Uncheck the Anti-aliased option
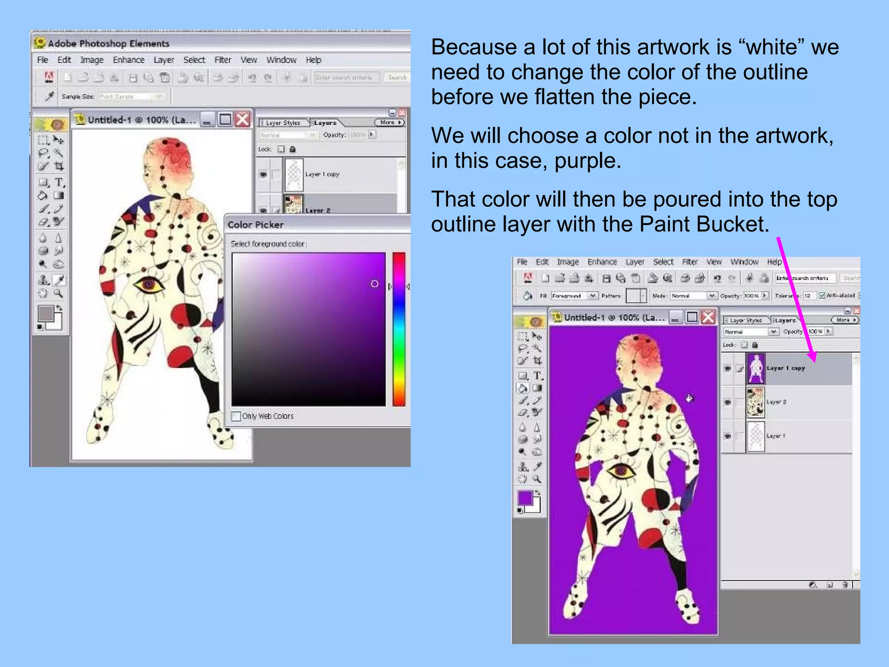889x667 pixels. [x=822, y=295]
